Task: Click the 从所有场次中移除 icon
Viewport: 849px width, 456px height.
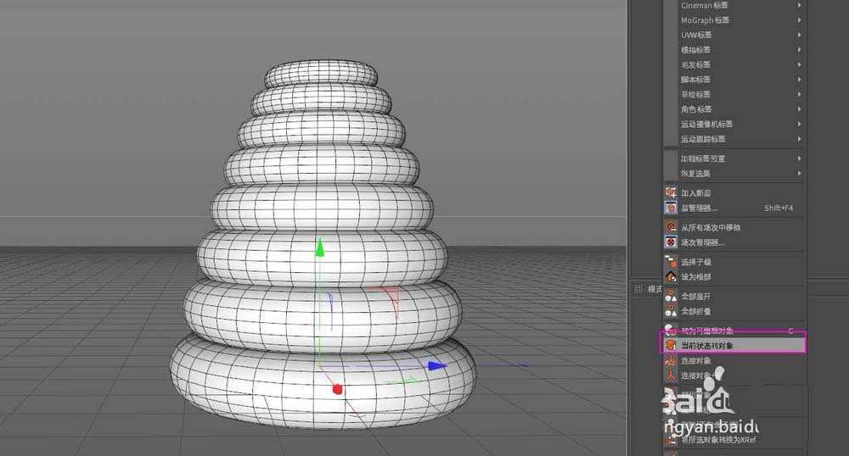Action: coord(671,227)
